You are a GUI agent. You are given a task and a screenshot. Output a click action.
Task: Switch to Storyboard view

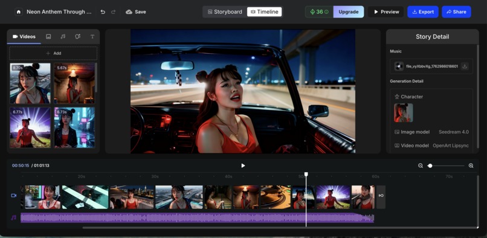click(x=225, y=12)
